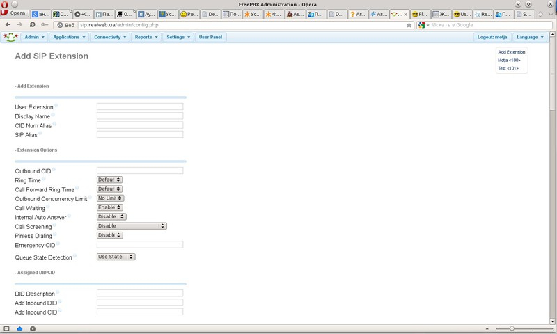
Task: Bookmark the page with the star icon
Action: pyautogui.click(x=409, y=24)
